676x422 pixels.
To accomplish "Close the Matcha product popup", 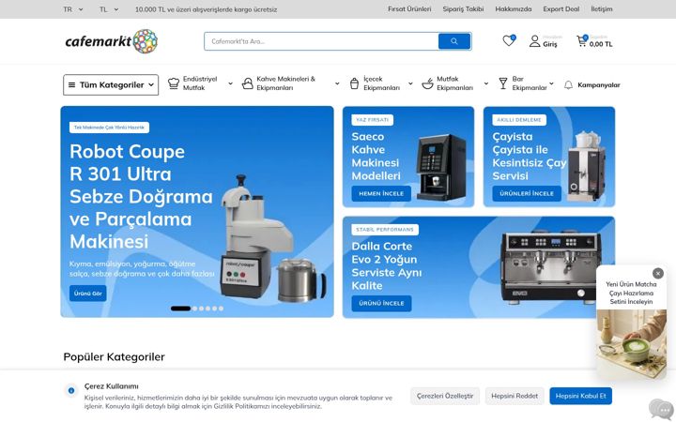I will (x=657, y=274).
